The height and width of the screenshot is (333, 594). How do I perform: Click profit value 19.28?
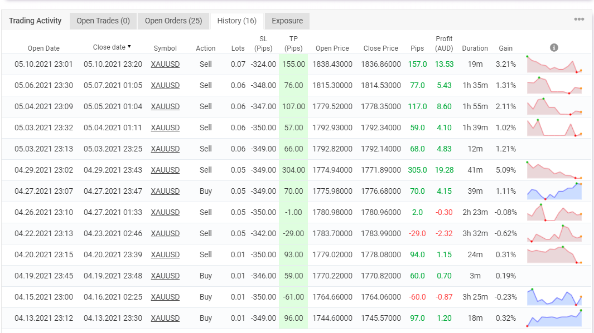tap(444, 170)
